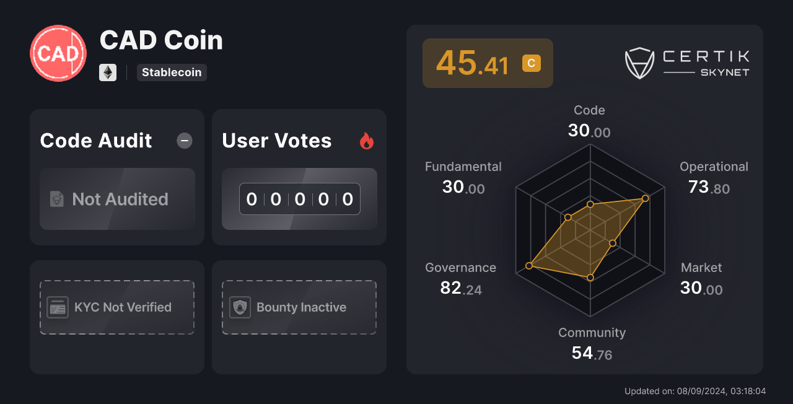Click the Operational point on the radar chart
Viewport: 793px width, 404px height.
(x=645, y=198)
